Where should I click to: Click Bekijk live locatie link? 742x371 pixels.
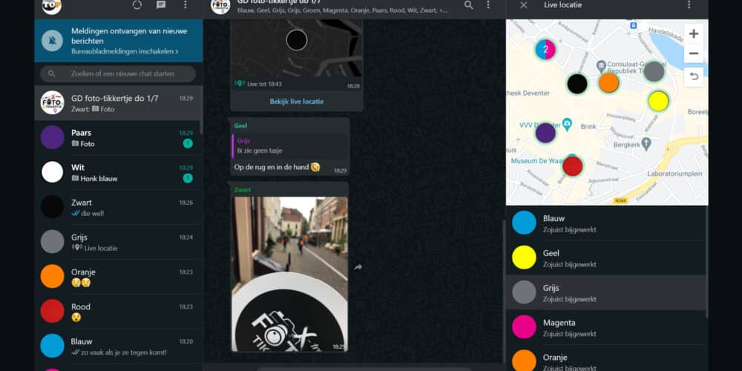point(296,101)
